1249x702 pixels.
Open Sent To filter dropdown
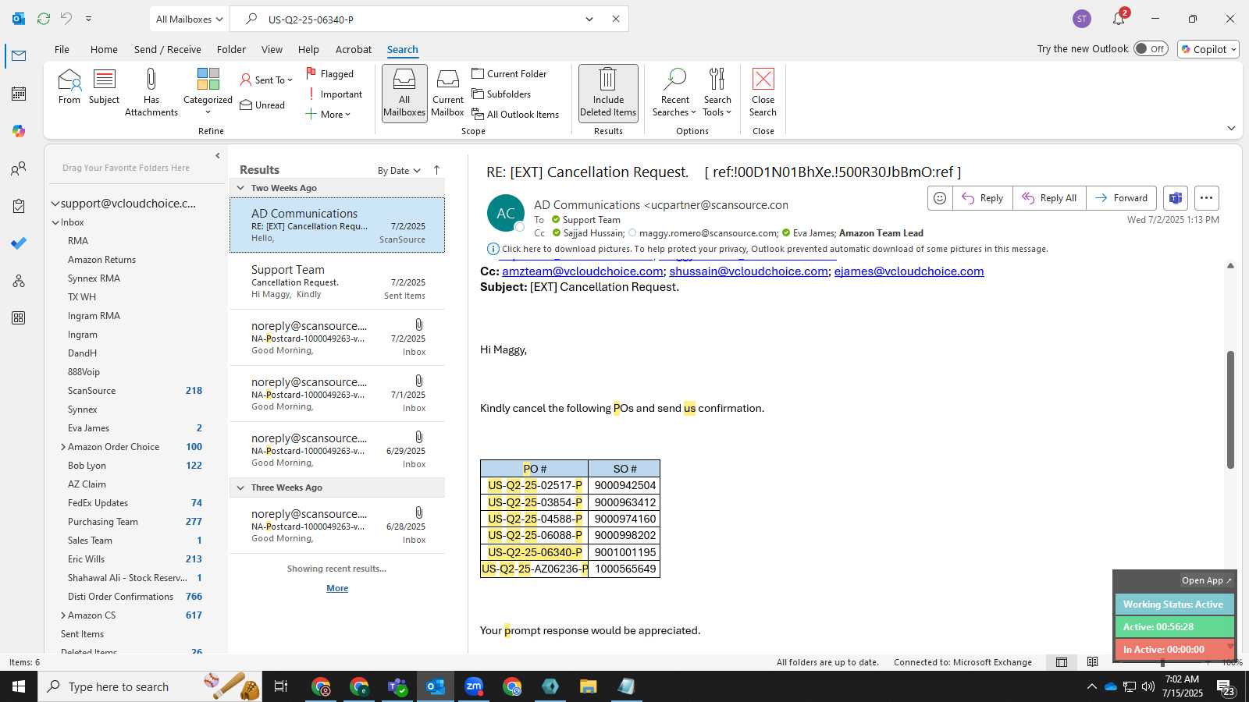(266, 80)
